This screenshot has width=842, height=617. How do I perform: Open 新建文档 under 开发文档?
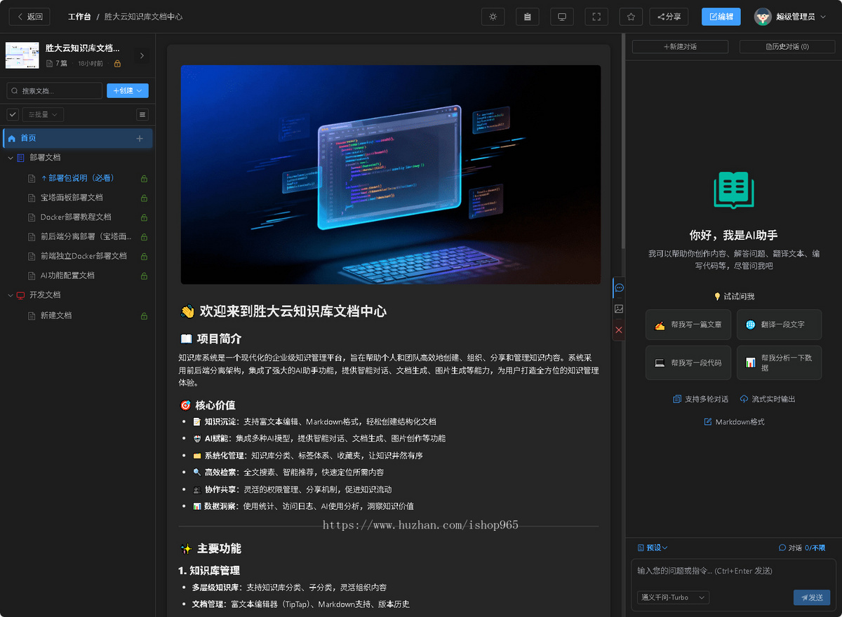tap(56, 316)
